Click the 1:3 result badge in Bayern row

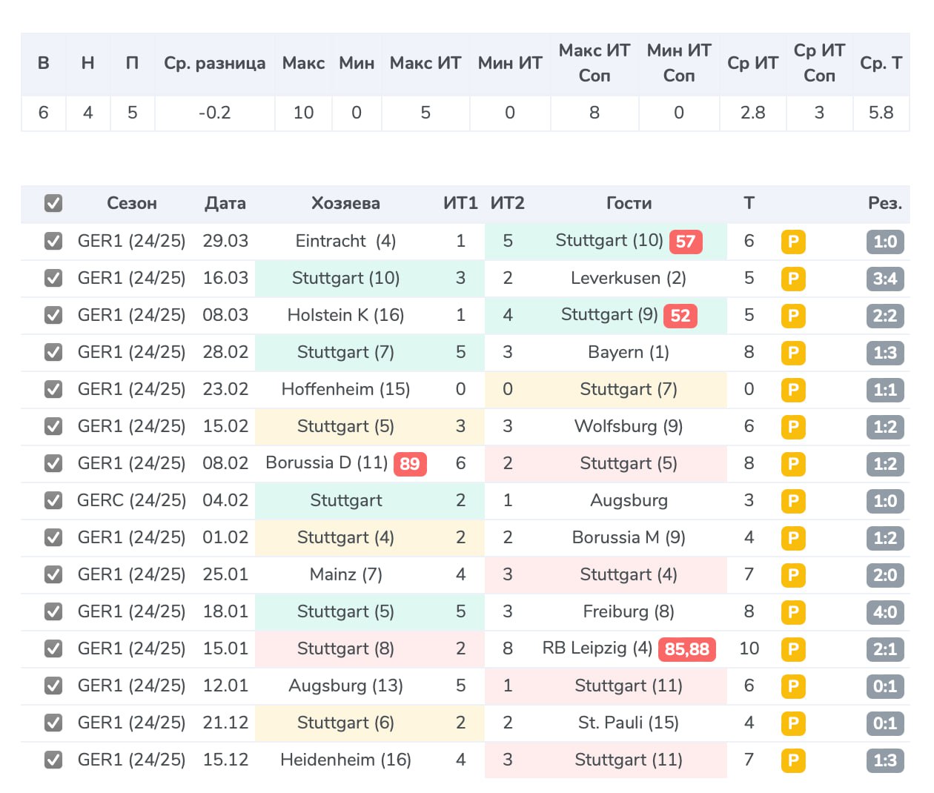(885, 353)
